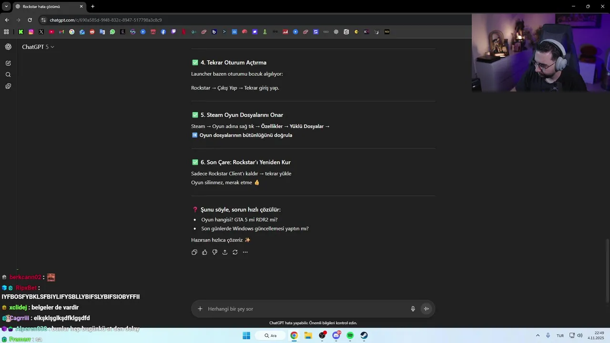The width and height of the screenshot is (610, 343).
Task: Open the library icon in sidebar
Action: tap(8, 86)
